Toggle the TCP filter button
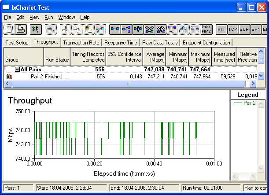Image resolution: width=269 pixels, height=195 pixels. pos(233,29)
